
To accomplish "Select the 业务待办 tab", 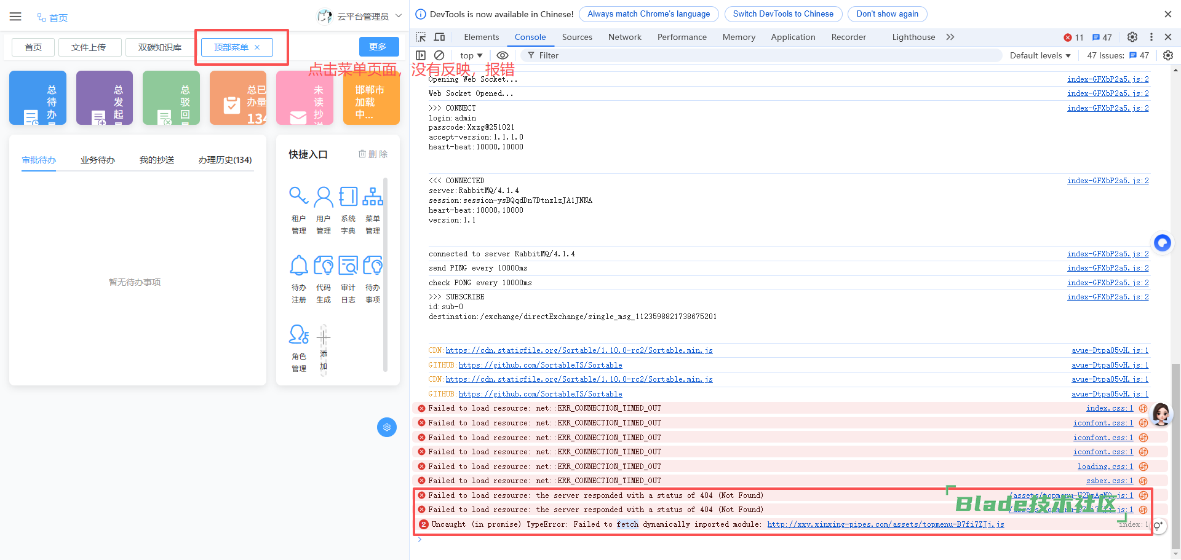I will (x=98, y=160).
